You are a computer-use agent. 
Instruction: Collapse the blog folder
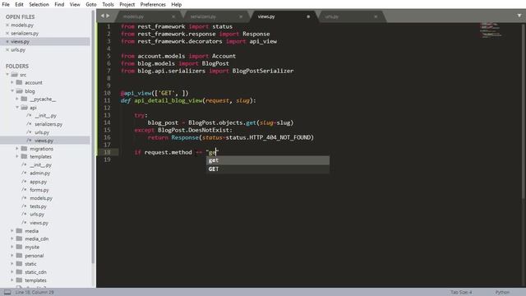click(x=12, y=91)
